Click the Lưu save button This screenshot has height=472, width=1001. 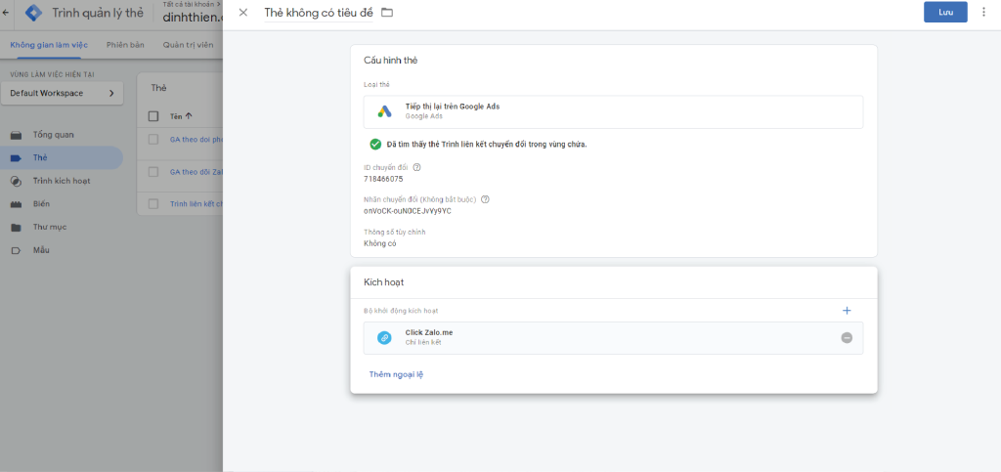click(x=945, y=12)
